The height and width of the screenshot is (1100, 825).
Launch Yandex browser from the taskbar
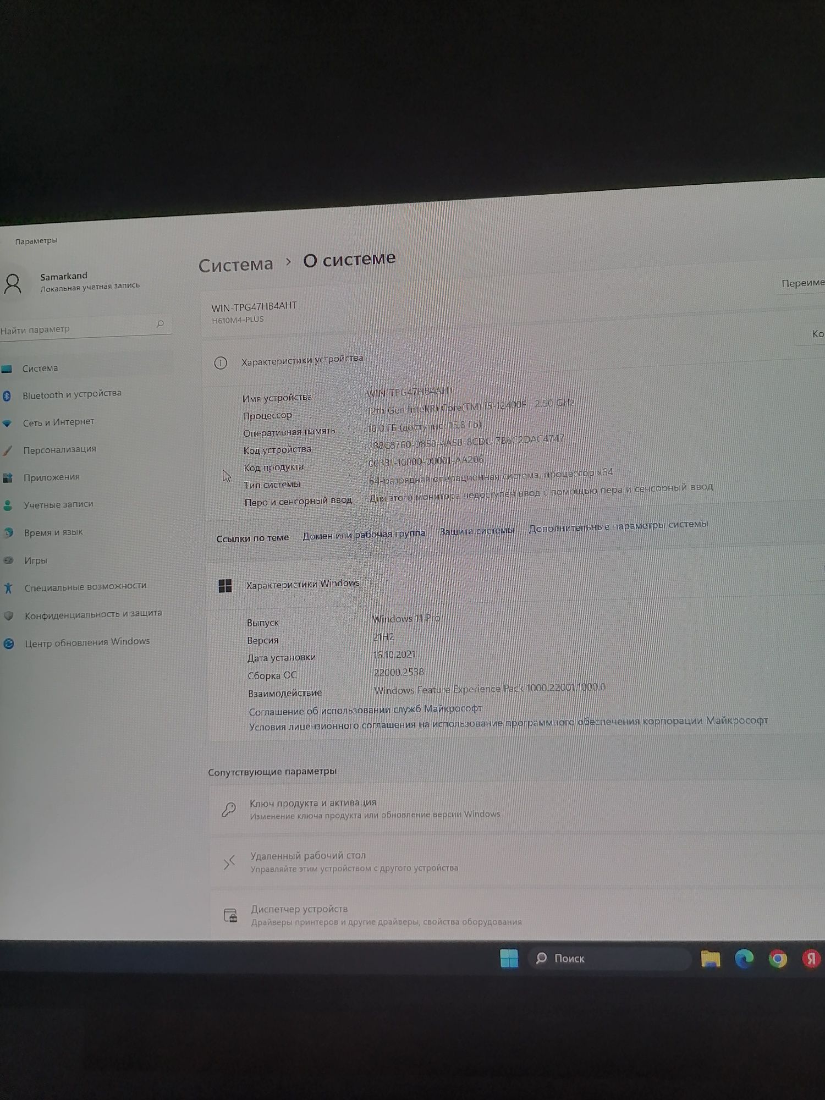point(811,959)
